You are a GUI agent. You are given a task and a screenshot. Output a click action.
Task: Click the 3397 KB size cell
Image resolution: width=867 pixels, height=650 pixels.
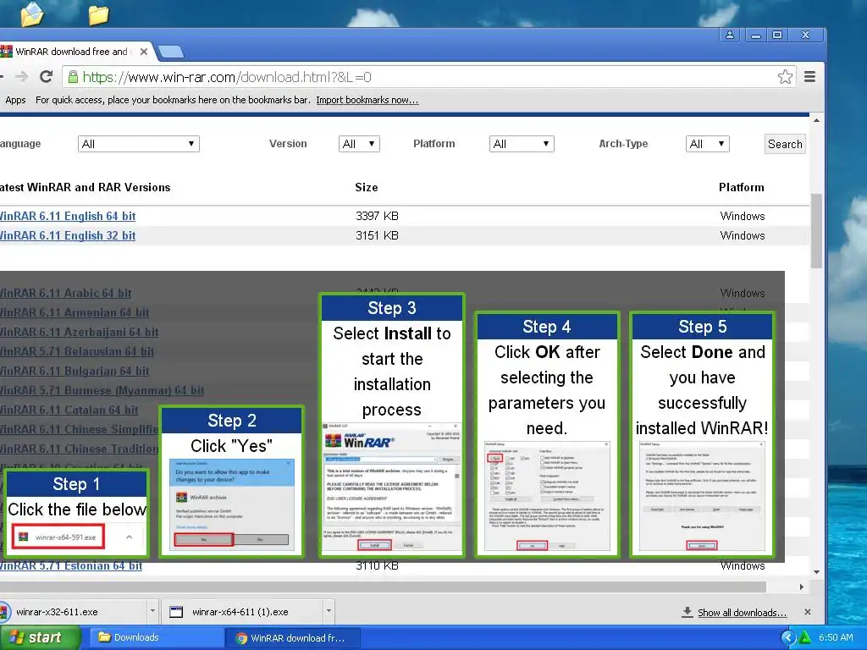[x=377, y=216]
